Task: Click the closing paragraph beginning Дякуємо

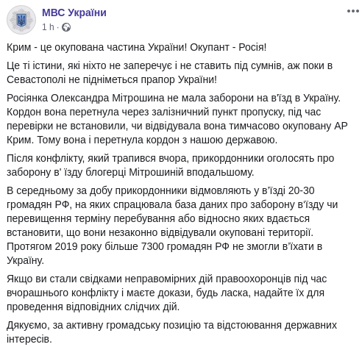Action: [171, 332]
